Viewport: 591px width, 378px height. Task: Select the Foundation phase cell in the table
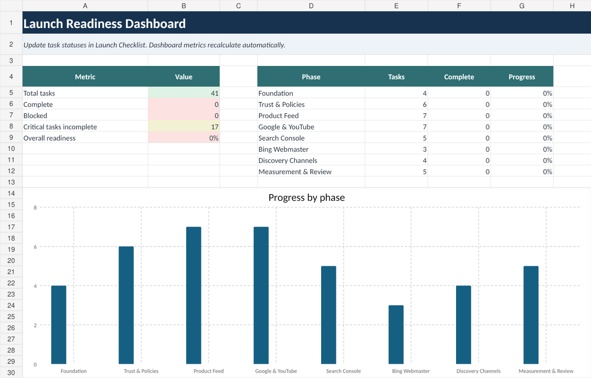coord(311,93)
